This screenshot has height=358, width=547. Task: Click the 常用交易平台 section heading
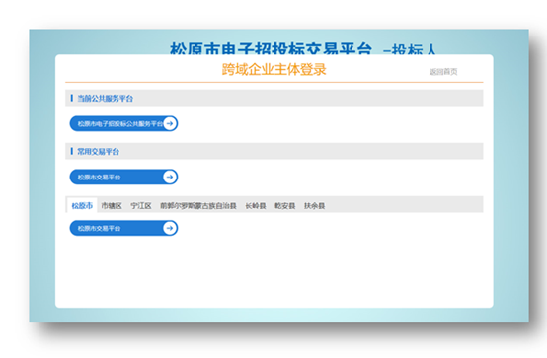click(99, 152)
